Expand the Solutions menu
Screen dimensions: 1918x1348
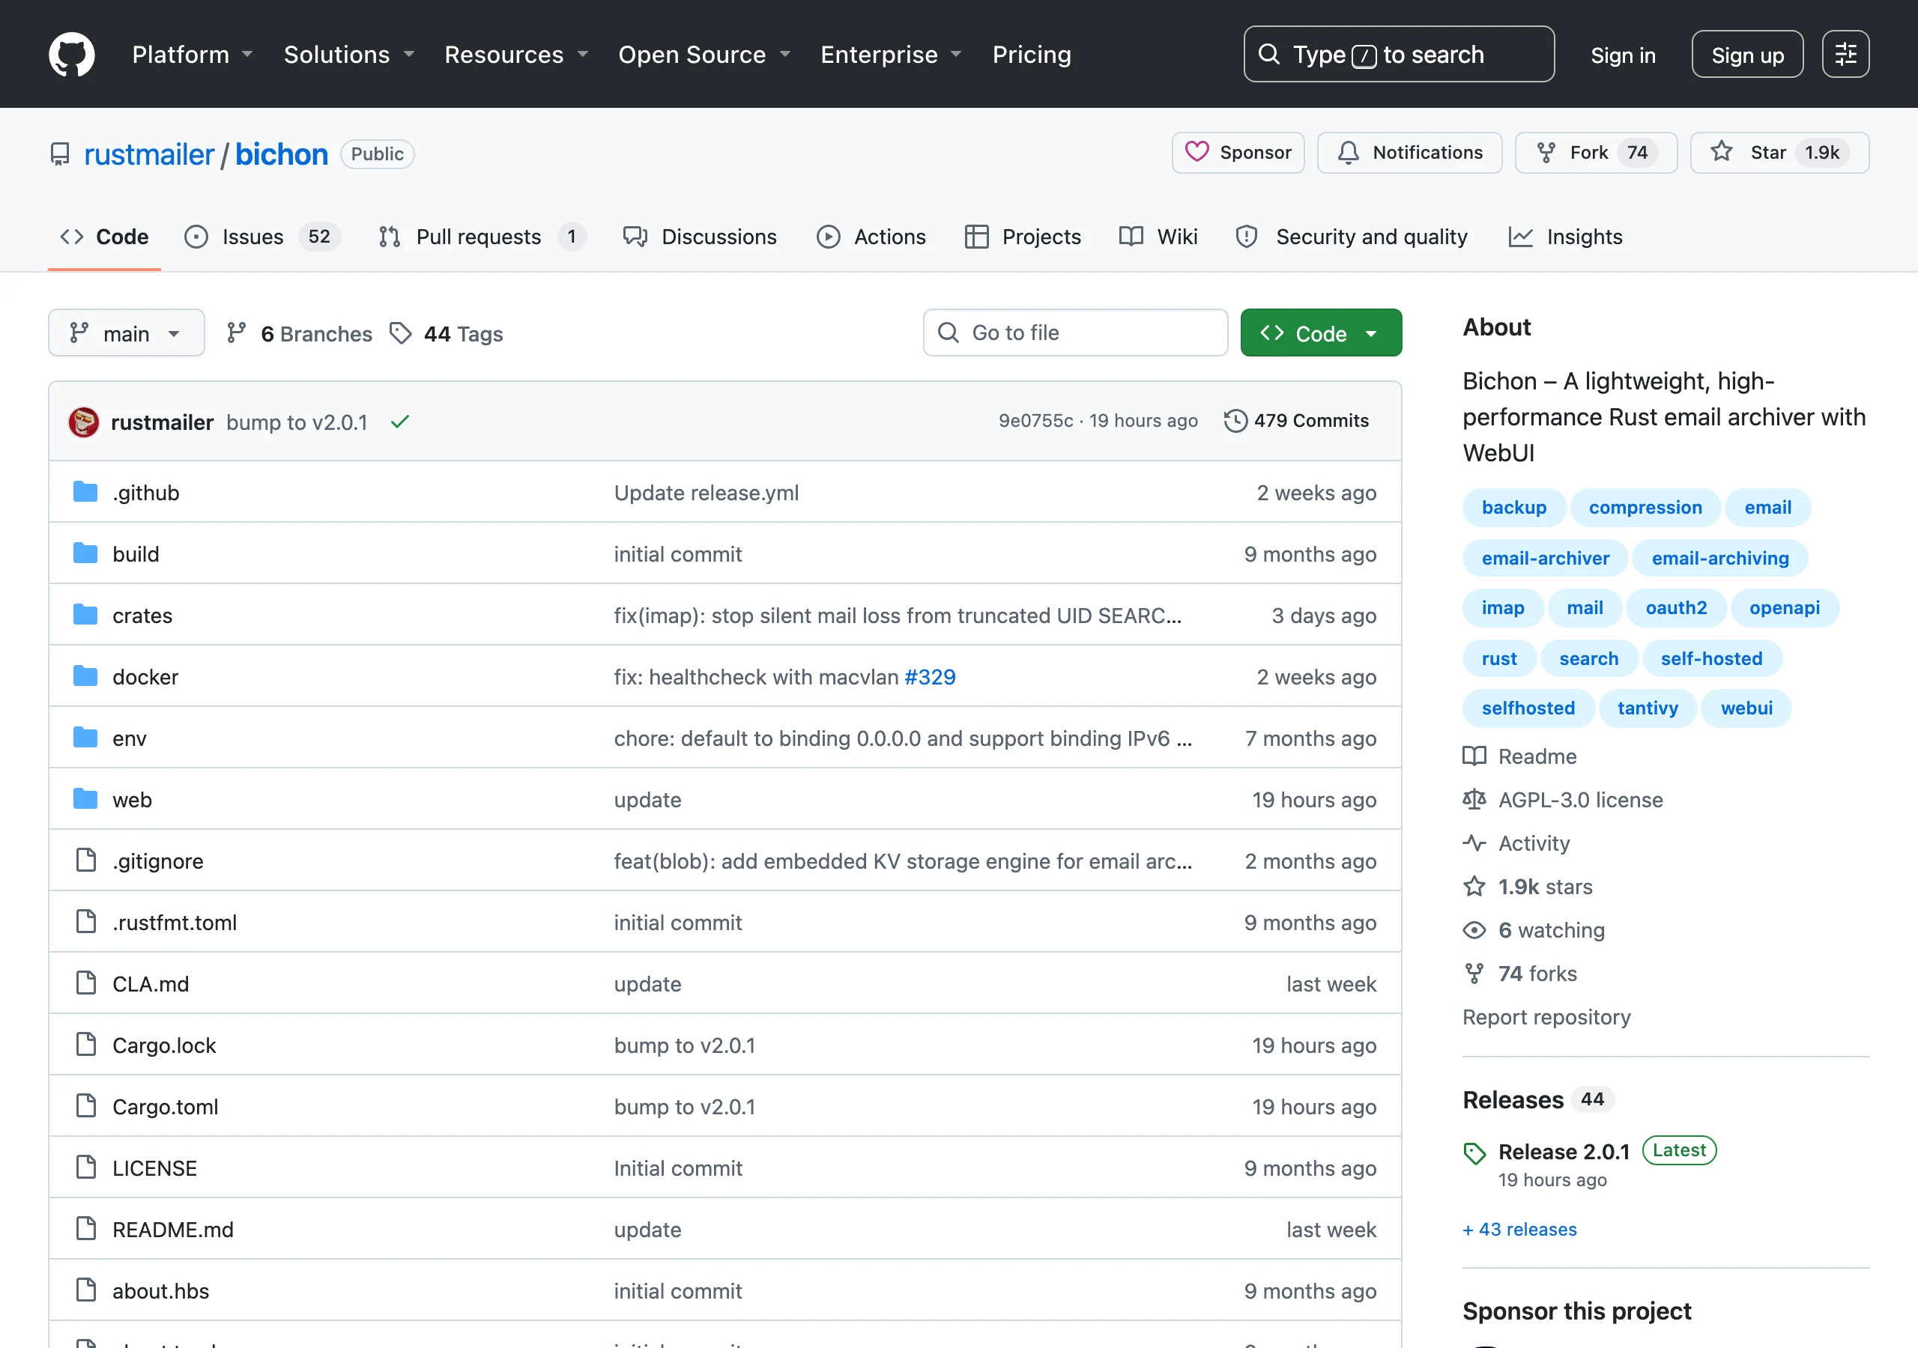(349, 54)
